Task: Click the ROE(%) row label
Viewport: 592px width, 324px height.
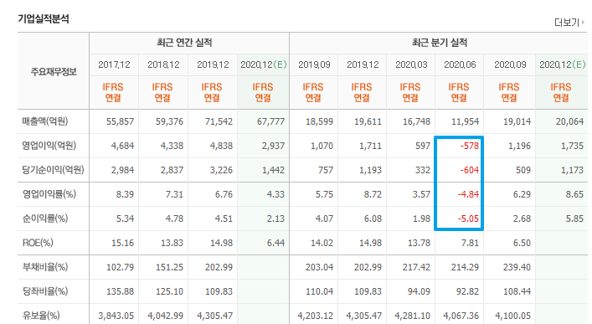Action: [38, 243]
